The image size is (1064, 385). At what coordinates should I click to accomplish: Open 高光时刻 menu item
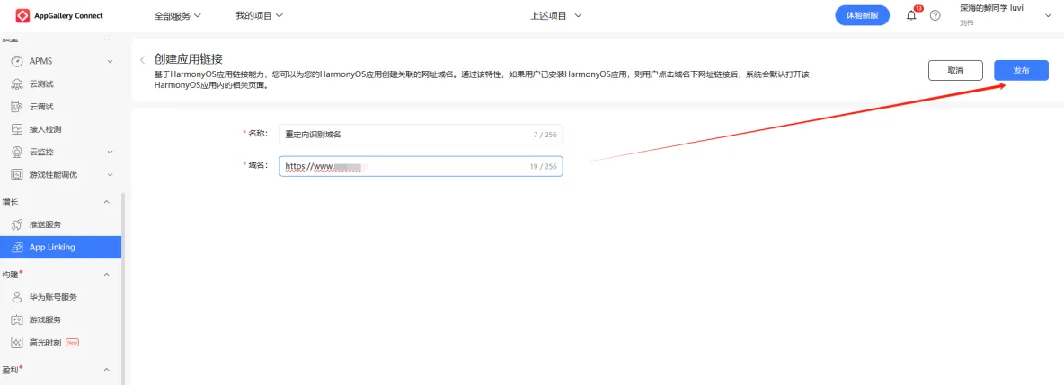click(45, 342)
